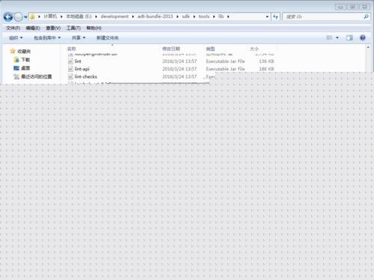The width and height of the screenshot is (374, 280).
Task: Click the file list scroll-up arrow
Action: coord(368,47)
